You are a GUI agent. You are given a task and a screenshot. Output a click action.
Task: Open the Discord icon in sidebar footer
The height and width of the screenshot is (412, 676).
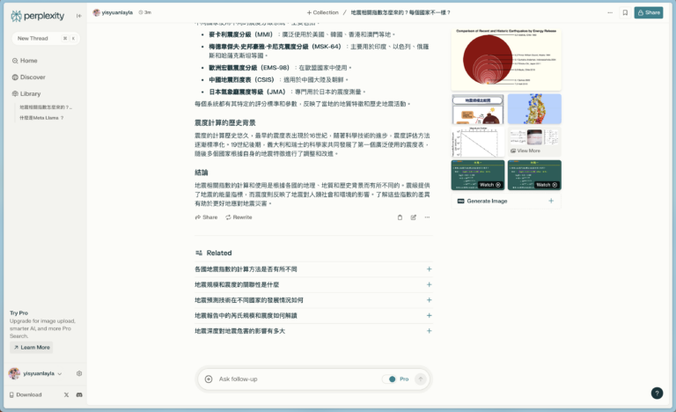[x=79, y=394]
